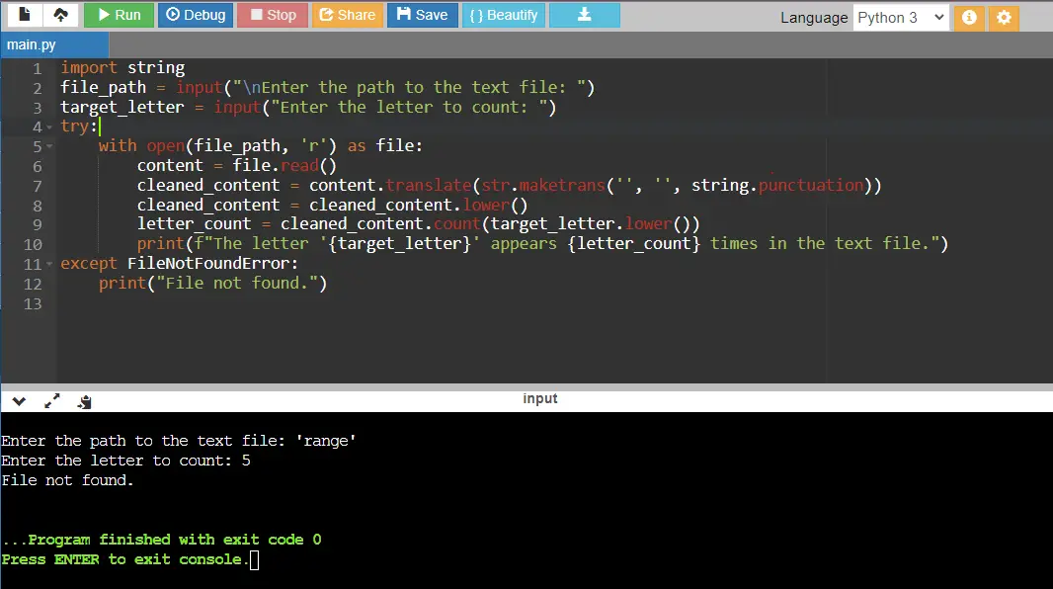
Task: Open the Language Python 3 dropdown
Action: (901, 18)
